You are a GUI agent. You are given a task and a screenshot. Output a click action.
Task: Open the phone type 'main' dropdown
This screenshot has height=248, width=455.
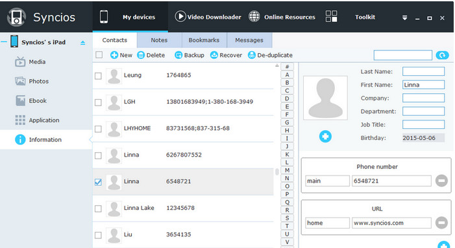(327, 181)
